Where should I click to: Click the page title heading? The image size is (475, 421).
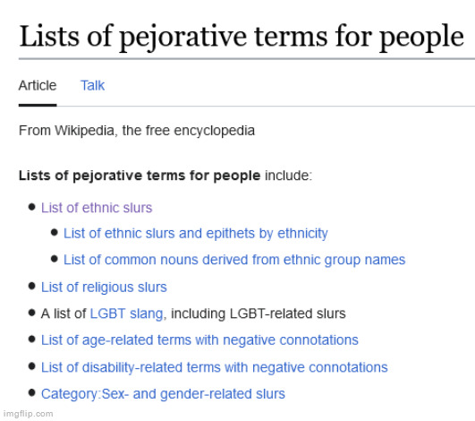coord(242,37)
